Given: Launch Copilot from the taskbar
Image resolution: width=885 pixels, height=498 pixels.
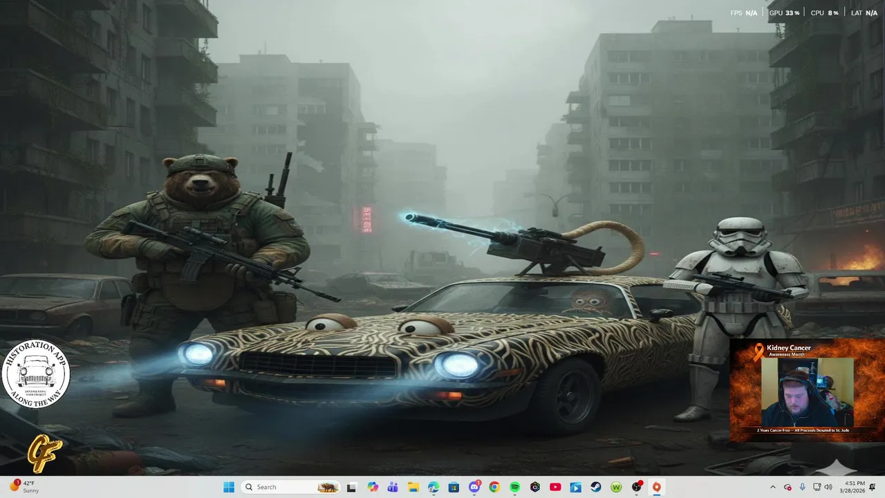Looking at the screenshot, I should (373, 487).
